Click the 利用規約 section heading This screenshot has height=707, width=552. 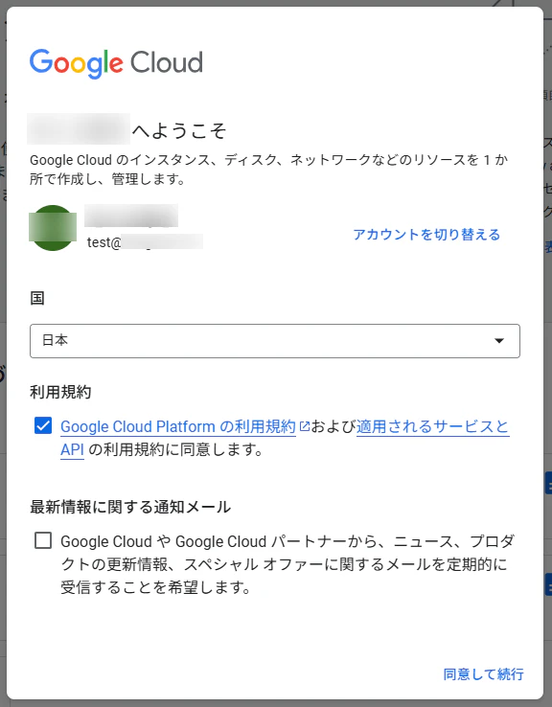[60, 392]
